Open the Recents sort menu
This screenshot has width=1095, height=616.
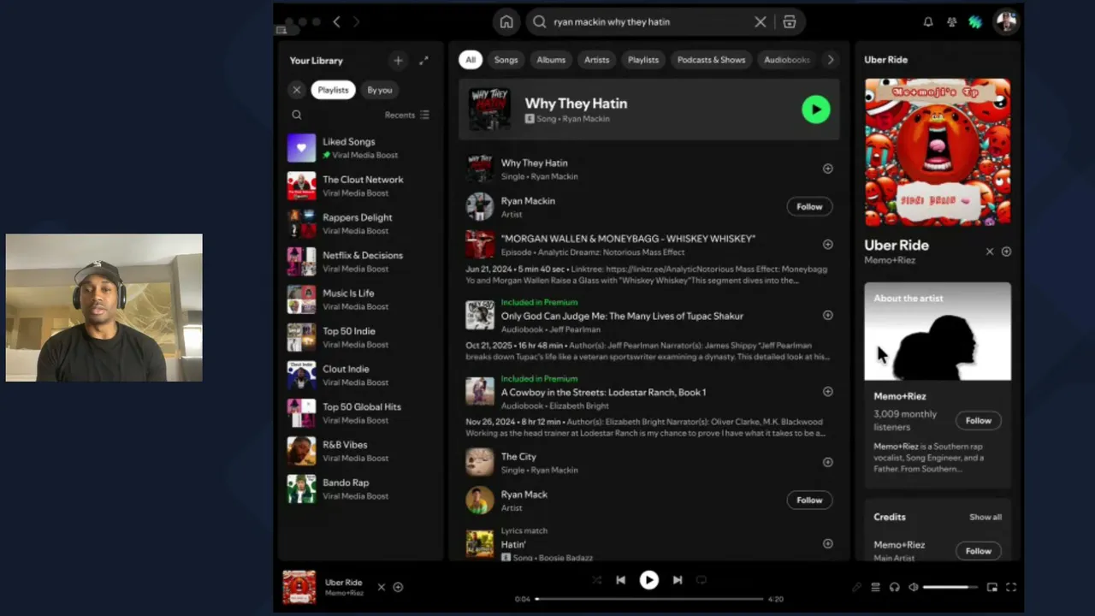click(x=407, y=115)
